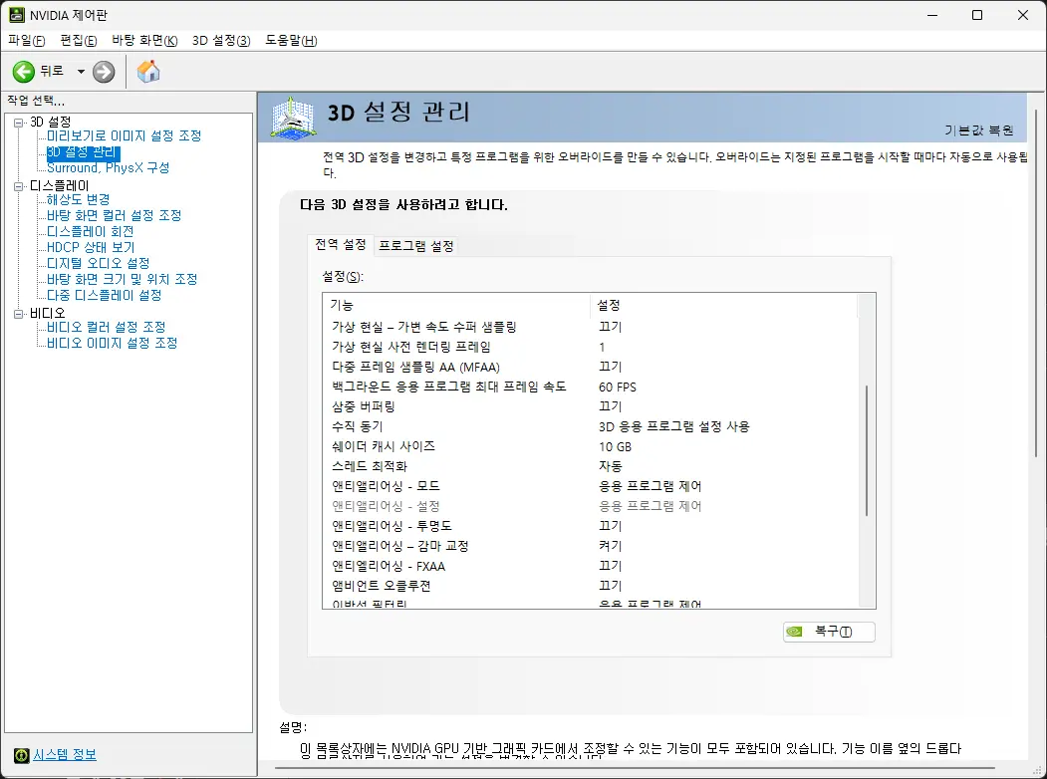
Task: Click the 3D settings header graphic
Action: 293,119
